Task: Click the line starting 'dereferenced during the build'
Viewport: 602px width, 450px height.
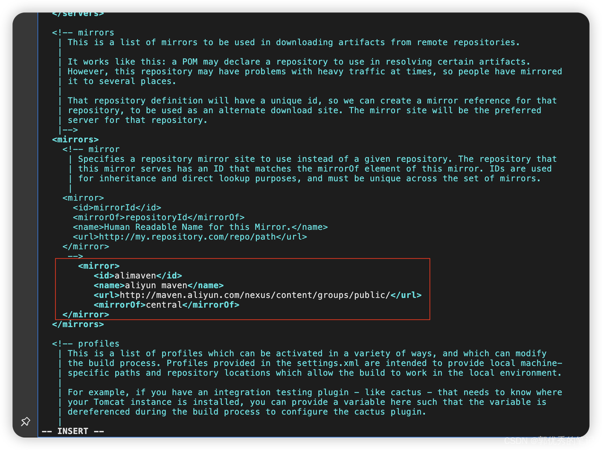Action: [247, 412]
